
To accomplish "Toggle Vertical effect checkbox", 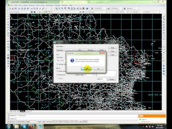I will point(57,78).
